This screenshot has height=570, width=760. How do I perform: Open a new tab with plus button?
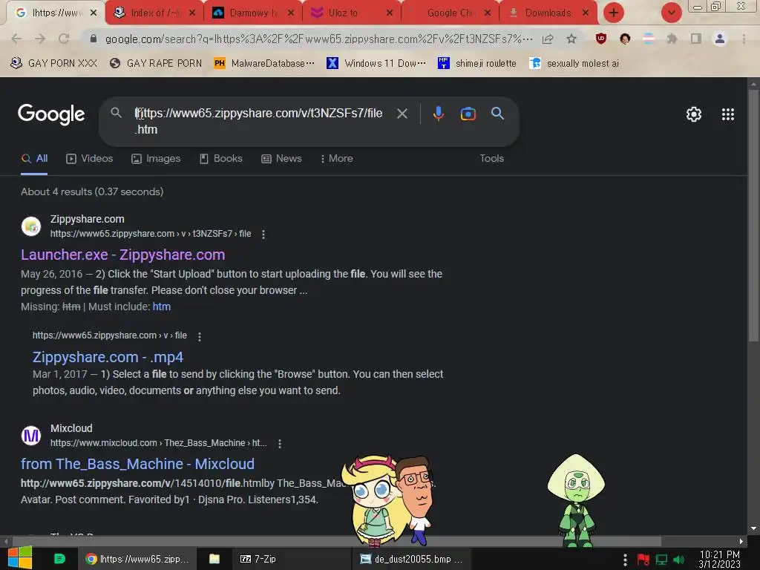coord(614,13)
